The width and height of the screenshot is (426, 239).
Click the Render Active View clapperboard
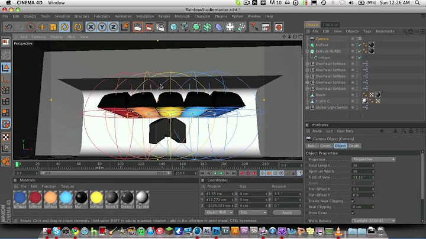(x=138, y=27)
